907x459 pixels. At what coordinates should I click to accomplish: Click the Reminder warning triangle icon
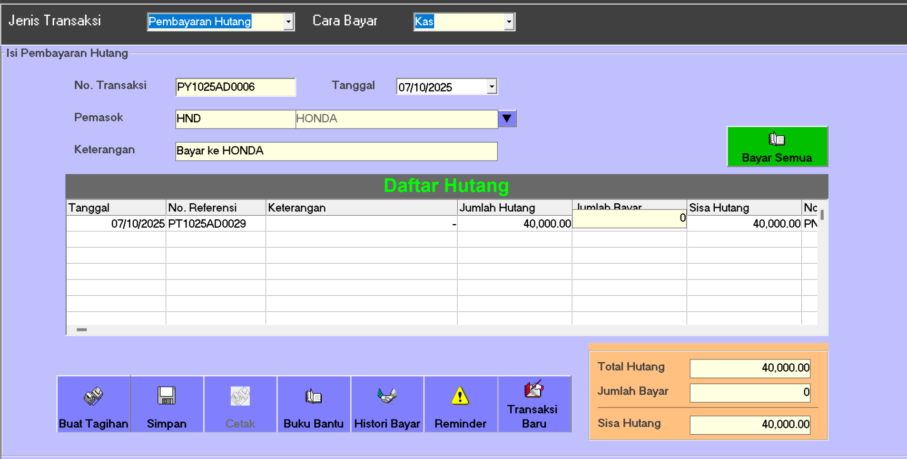coord(460,396)
